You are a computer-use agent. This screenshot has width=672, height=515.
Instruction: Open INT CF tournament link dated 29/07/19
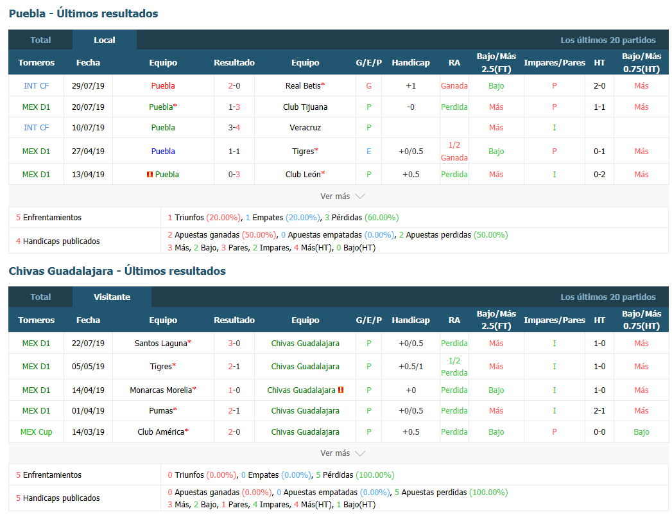click(37, 86)
